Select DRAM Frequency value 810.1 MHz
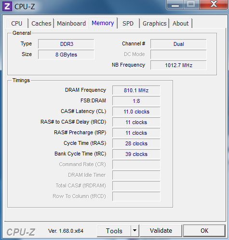The width and height of the screenshot is (229, 240). pyautogui.click(x=136, y=90)
